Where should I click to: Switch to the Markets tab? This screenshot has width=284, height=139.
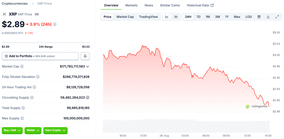131,5
